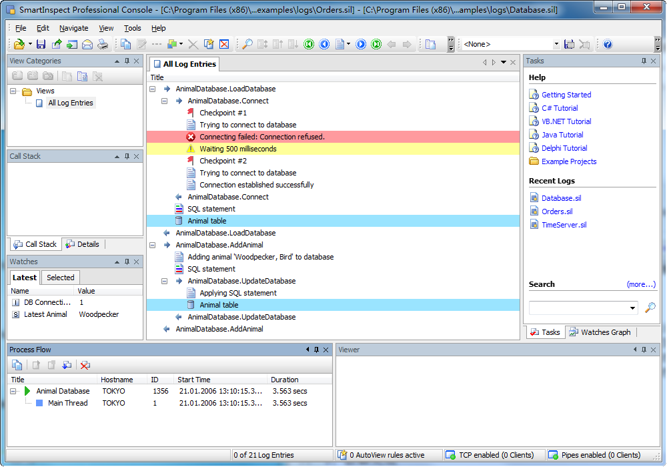Viewport: 667px width, 467px height.
Task: Click the blue question mark Help icon
Action: point(608,44)
